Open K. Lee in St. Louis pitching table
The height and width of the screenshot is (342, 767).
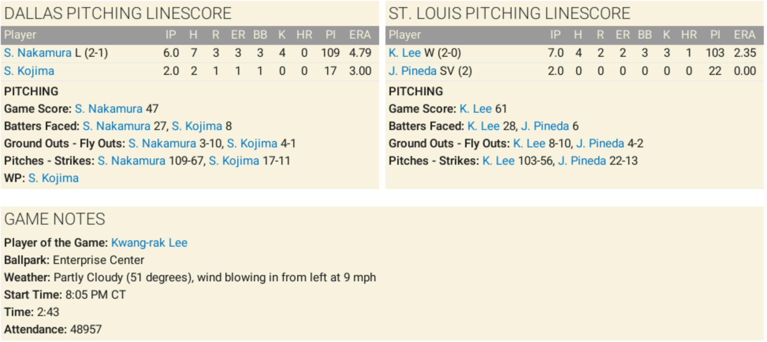tap(404, 53)
